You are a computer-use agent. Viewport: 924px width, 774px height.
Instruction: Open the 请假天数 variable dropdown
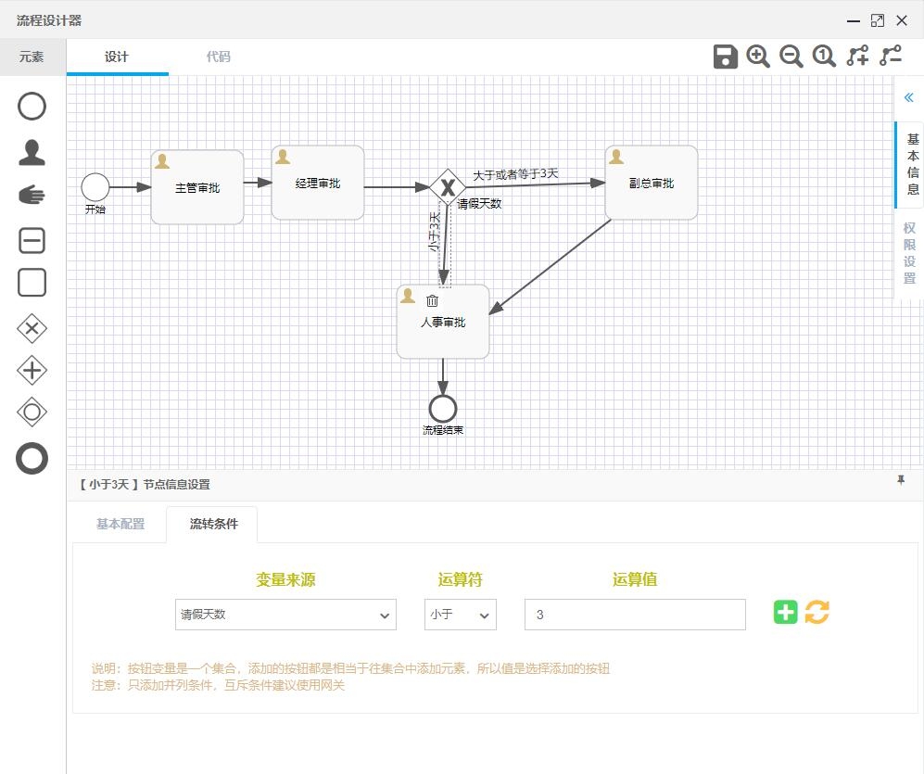click(285, 614)
